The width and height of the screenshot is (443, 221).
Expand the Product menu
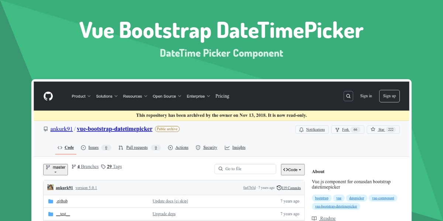point(81,96)
